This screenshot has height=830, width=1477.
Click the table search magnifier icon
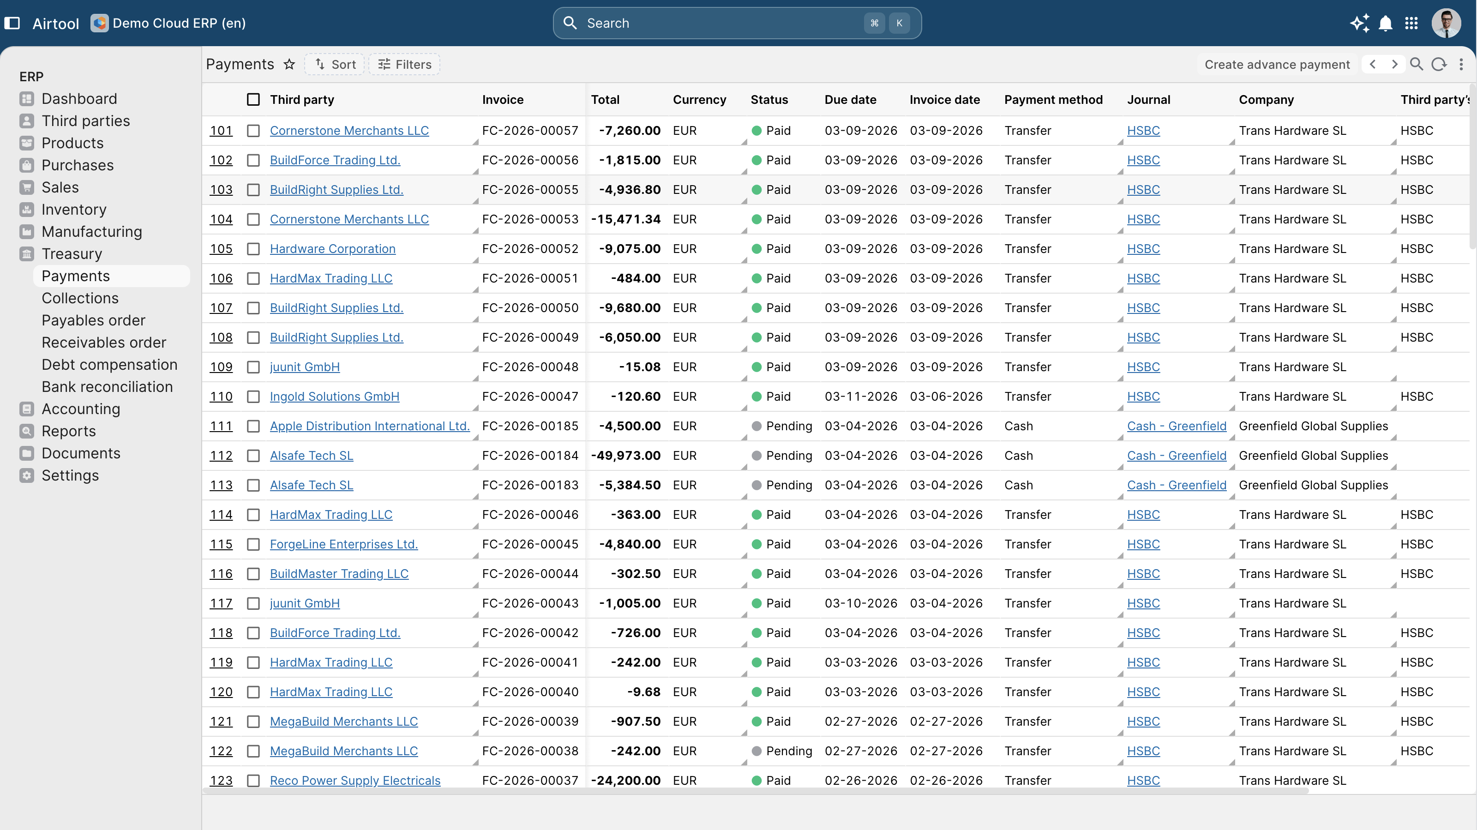[1416, 64]
